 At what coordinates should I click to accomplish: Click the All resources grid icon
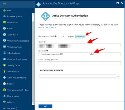[x=4, y=22]
